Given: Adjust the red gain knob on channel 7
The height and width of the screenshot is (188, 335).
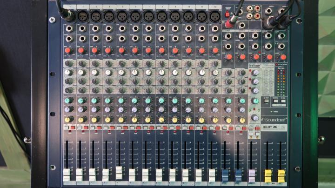Looking at the screenshot, I should pos(148,51).
